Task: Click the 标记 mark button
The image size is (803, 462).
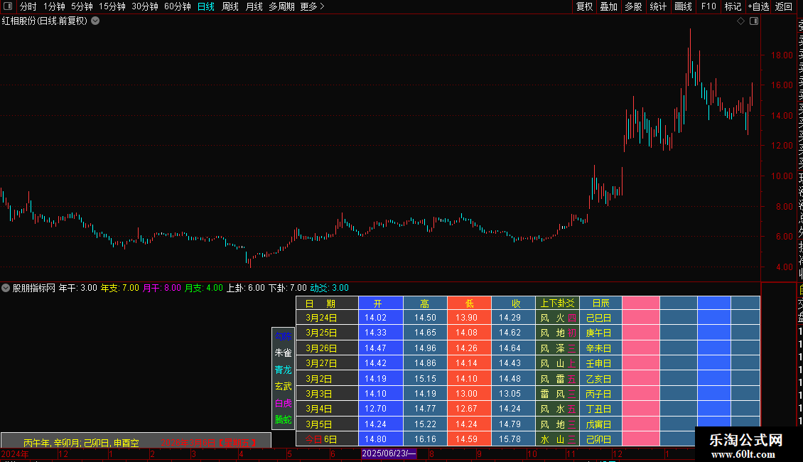Action: [733, 6]
